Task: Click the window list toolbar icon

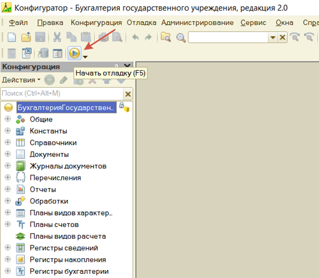Action: click(x=58, y=53)
